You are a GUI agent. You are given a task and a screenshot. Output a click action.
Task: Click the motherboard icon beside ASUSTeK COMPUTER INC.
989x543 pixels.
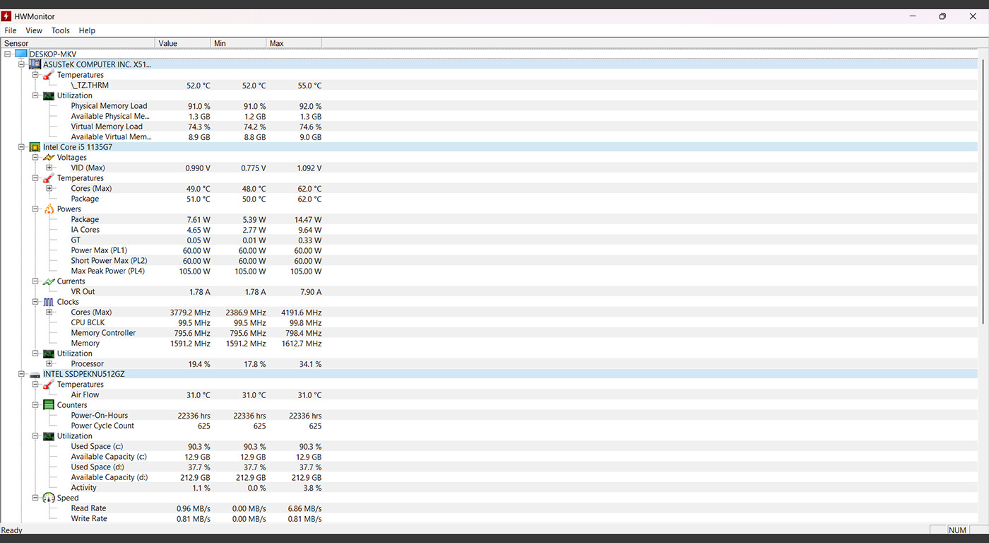[x=35, y=64]
